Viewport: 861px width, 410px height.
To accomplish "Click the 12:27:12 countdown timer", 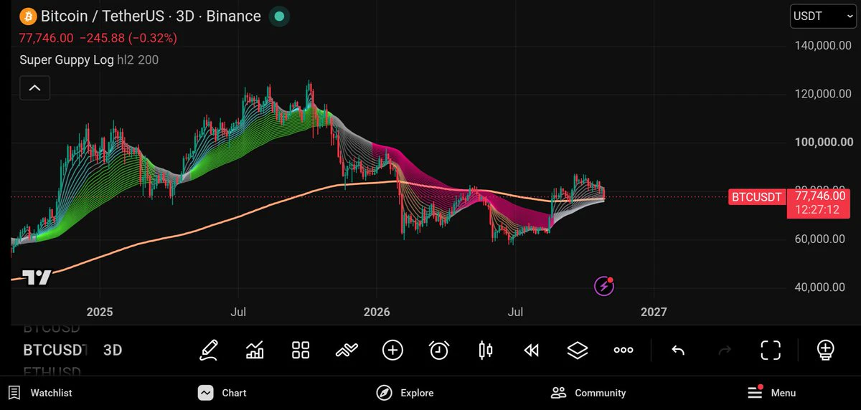I will (x=818, y=209).
